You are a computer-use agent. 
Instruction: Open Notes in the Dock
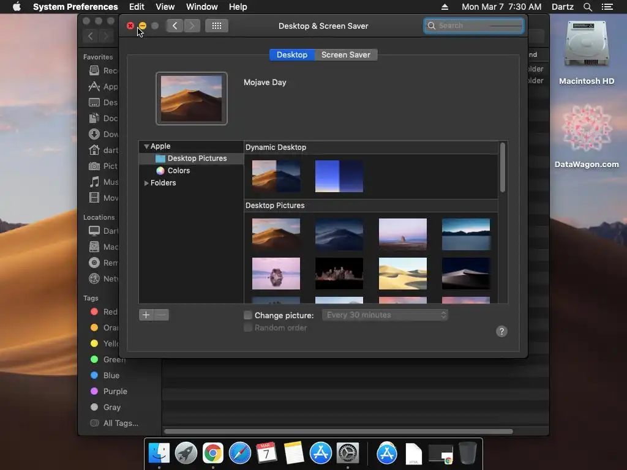pos(293,453)
